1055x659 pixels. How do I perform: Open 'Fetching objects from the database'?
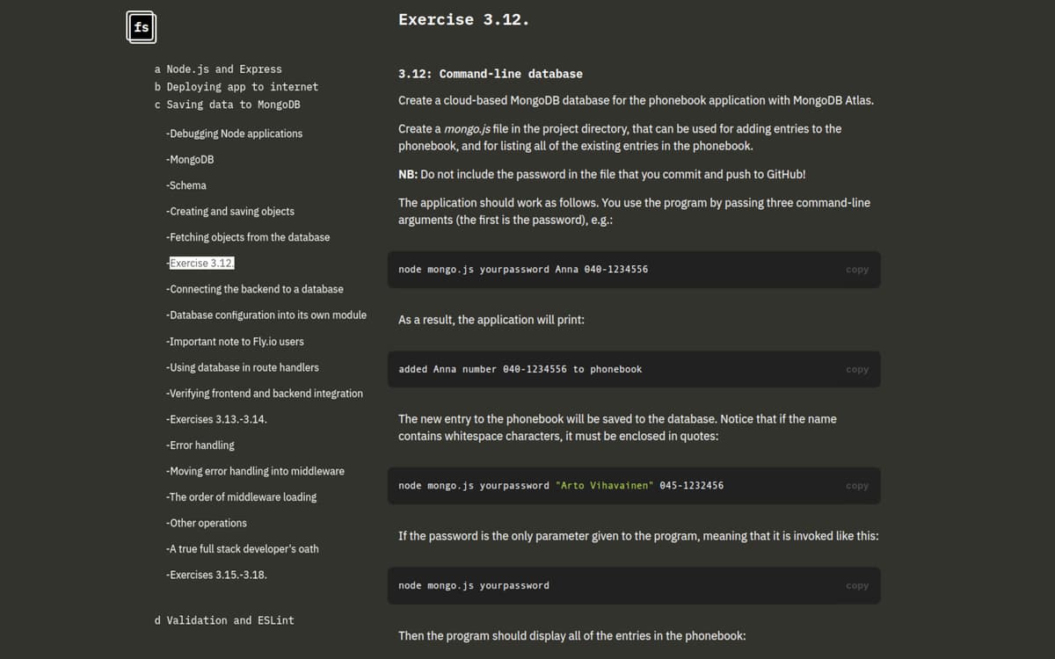(247, 237)
